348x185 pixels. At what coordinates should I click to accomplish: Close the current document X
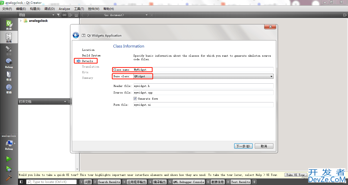(152, 15)
